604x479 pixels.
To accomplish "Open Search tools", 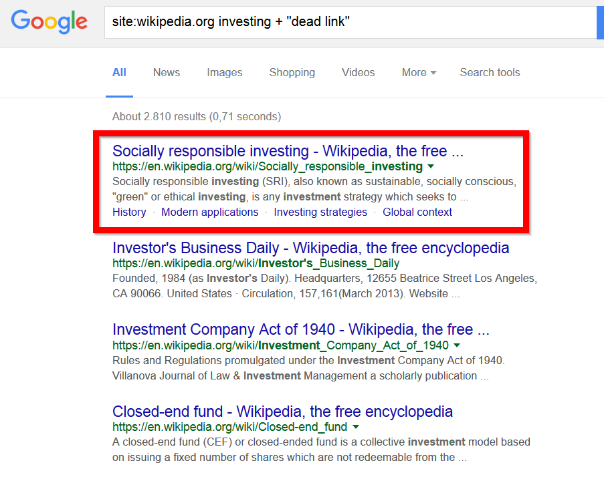I will [x=490, y=72].
